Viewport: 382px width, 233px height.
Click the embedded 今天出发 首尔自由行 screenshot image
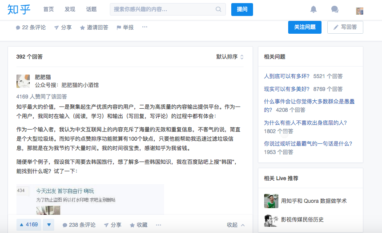pyautogui.click(x=90, y=199)
